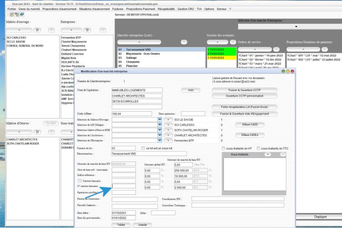Click the blue globe toolbar icon

pos(22,15)
